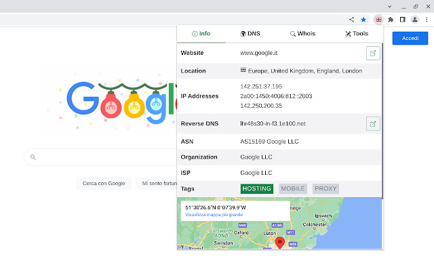Open the Extensions puzzle piece menu
434x271 pixels.
click(x=391, y=20)
